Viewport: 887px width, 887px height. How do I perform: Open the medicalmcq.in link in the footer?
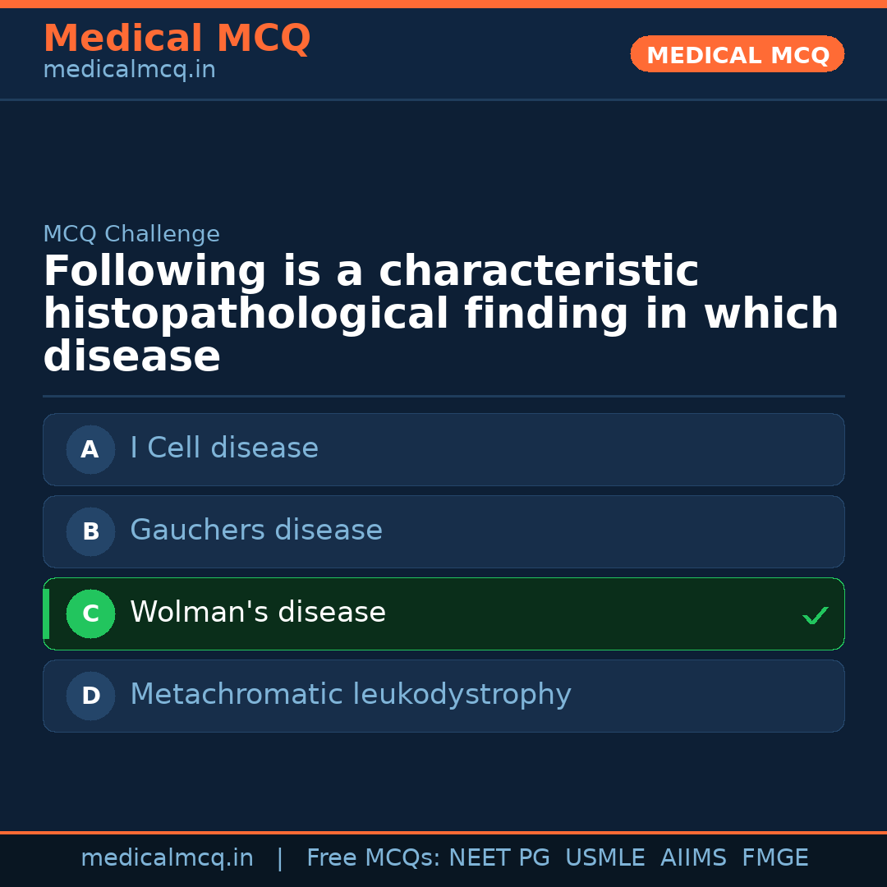(167, 858)
